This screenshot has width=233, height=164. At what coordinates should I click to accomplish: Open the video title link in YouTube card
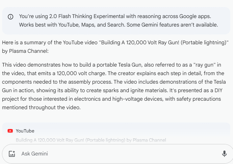(x=91, y=140)
